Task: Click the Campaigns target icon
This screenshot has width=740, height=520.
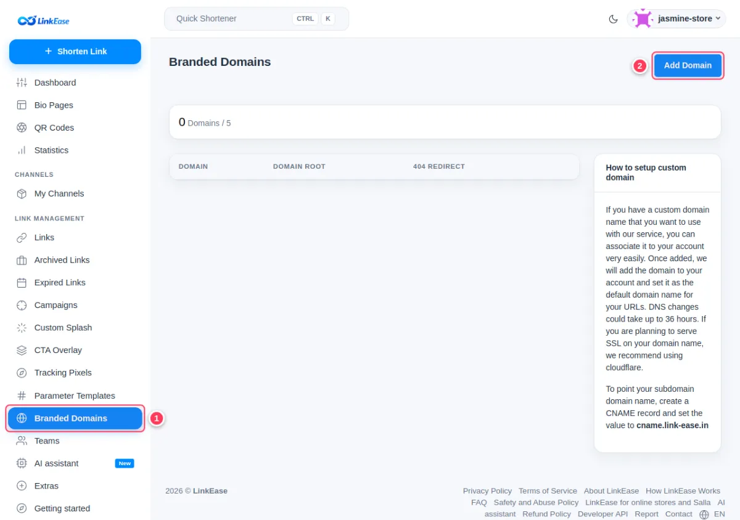Action: [x=22, y=305]
